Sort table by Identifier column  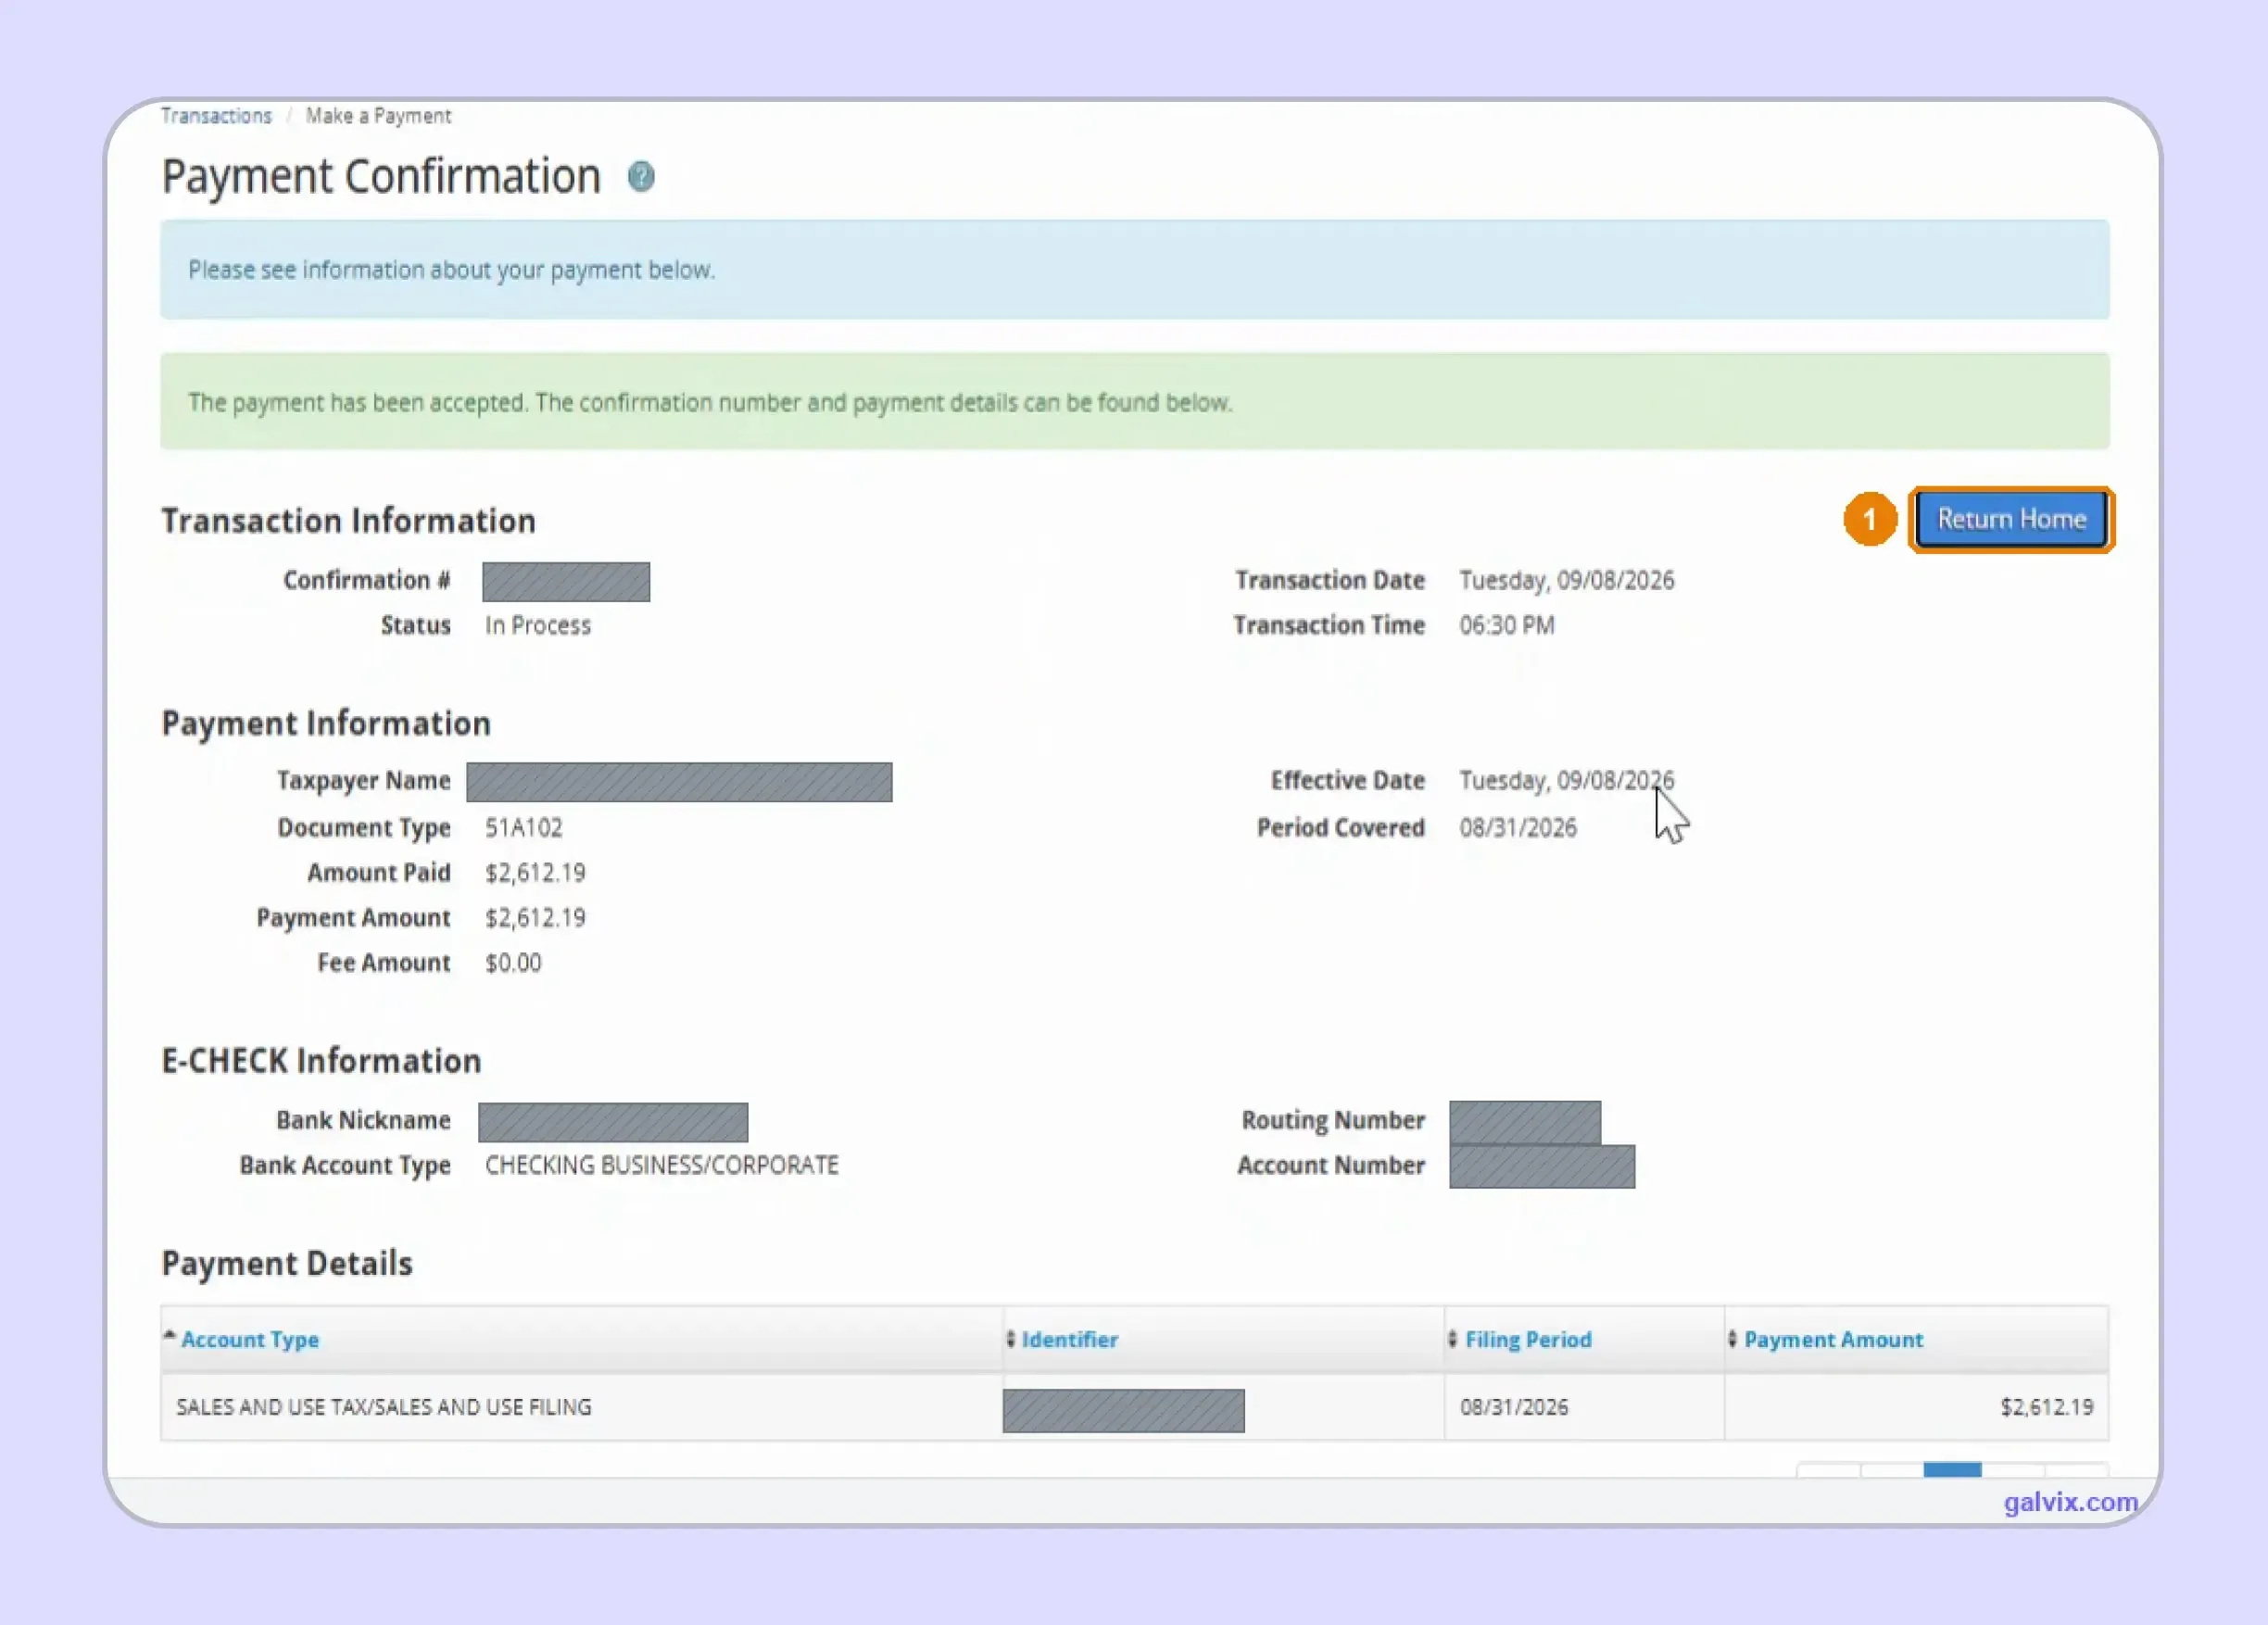[x=1068, y=1339]
